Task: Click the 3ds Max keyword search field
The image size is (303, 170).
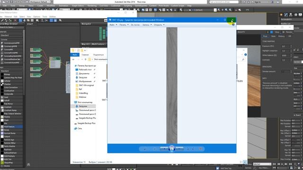Action: click(x=224, y=2)
